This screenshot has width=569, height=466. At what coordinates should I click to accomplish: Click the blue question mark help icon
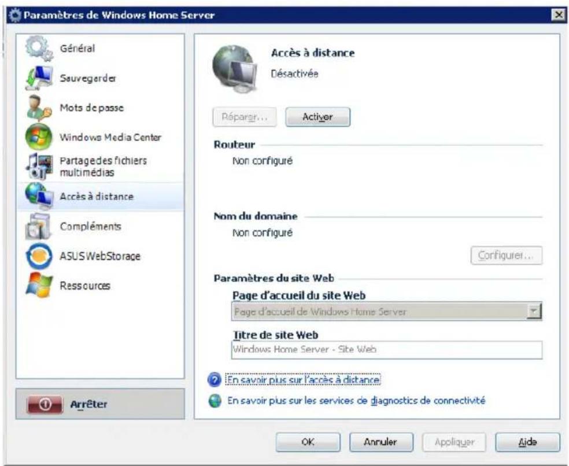(x=214, y=380)
